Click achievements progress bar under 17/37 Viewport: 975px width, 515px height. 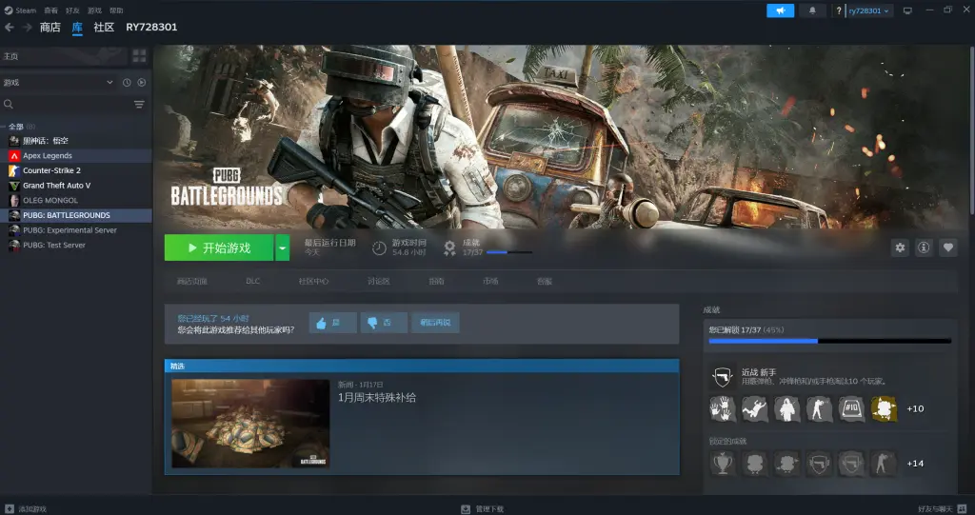[x=509, y=252]
